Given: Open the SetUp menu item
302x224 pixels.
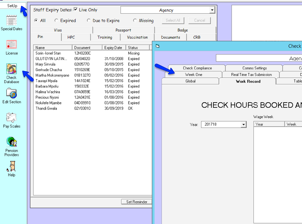Looking at the screenshot, I should click(x=12, y=6).
